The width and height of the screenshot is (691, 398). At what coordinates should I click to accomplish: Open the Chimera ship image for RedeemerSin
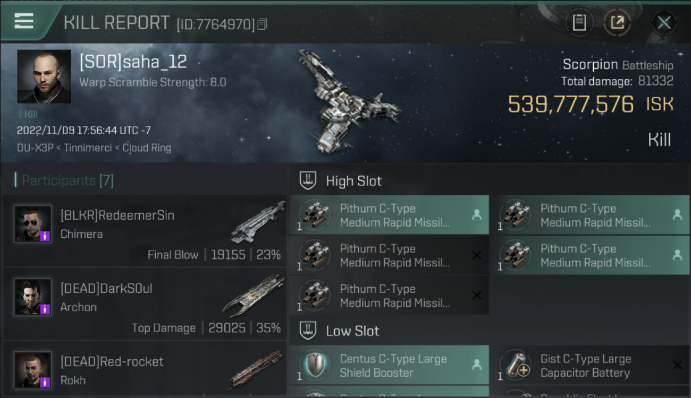[x=258, y=222]
